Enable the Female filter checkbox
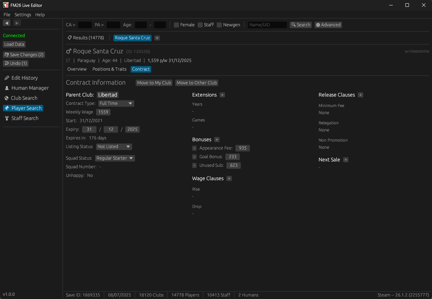 click(176, 25)
